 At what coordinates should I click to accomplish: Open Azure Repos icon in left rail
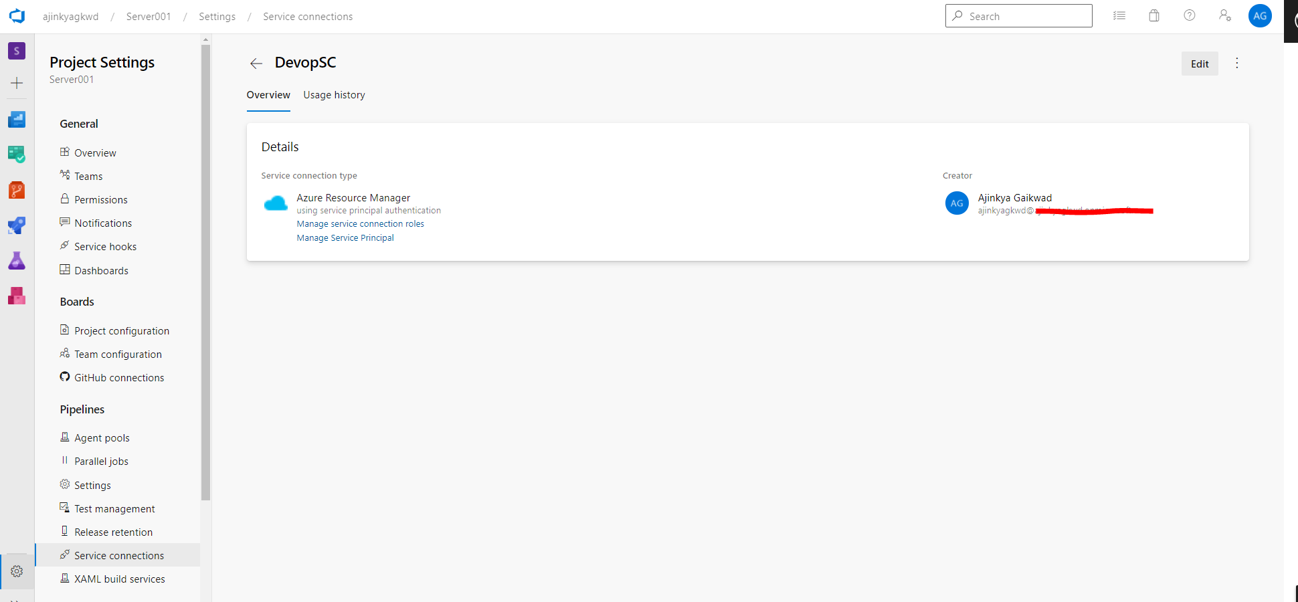[17, 191]
